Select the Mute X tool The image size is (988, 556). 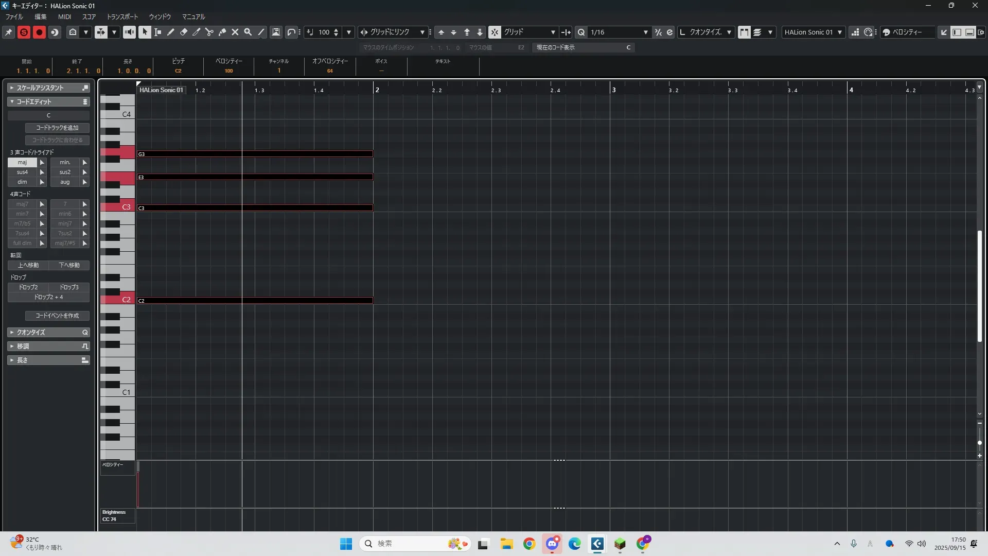point(235,32)
